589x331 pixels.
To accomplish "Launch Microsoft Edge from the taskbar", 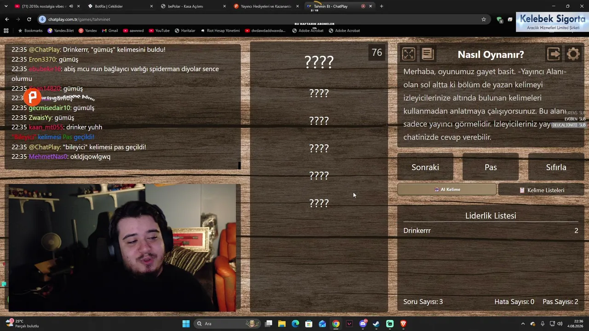I will click(295, 324).
